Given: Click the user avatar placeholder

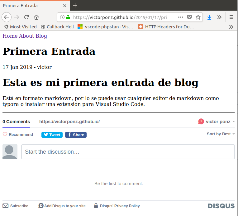Looking at the screenshot, I should pos(10,152).
